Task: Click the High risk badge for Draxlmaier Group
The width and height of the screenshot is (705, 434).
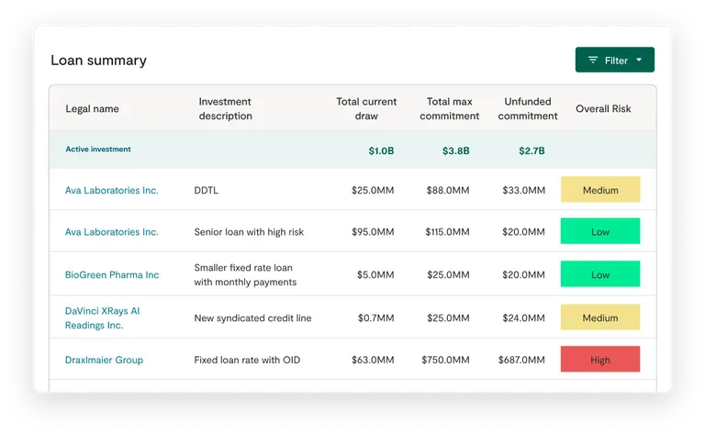Action: point(600,359)
